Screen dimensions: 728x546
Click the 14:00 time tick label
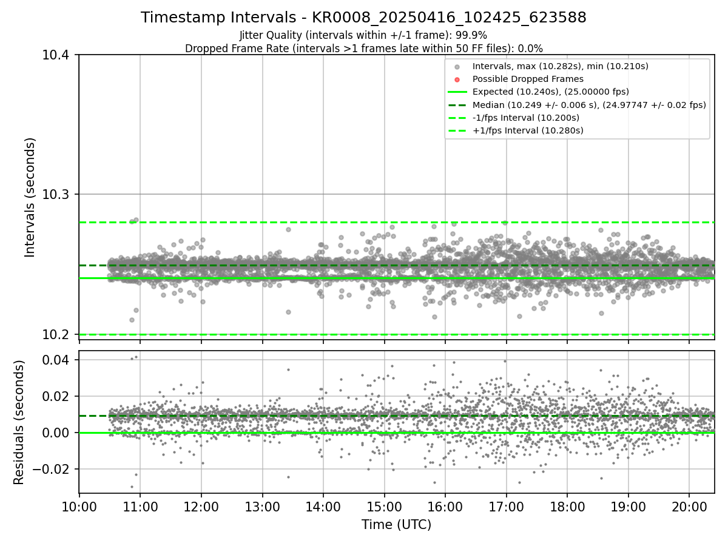(x=323, y=506)
